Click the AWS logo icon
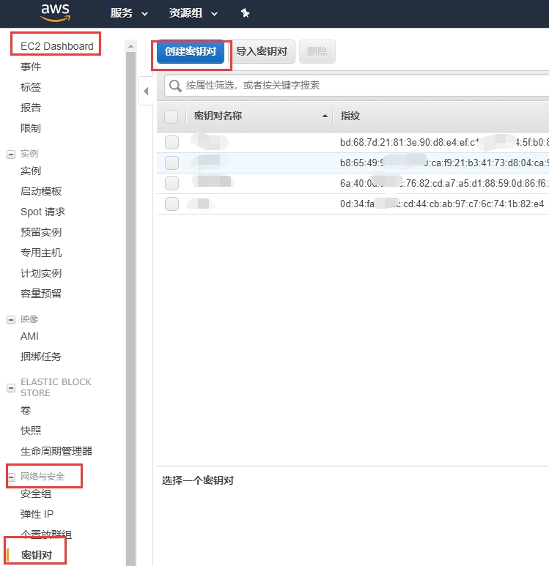 [x=55, y=12]
